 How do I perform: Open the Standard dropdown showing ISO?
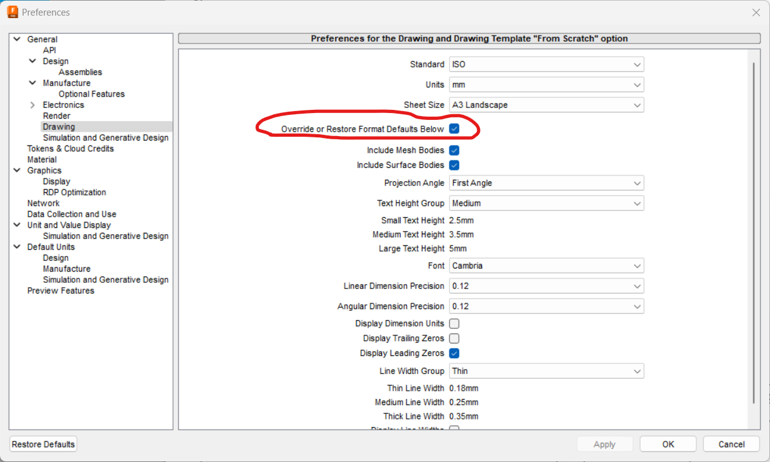click(636, 64)
